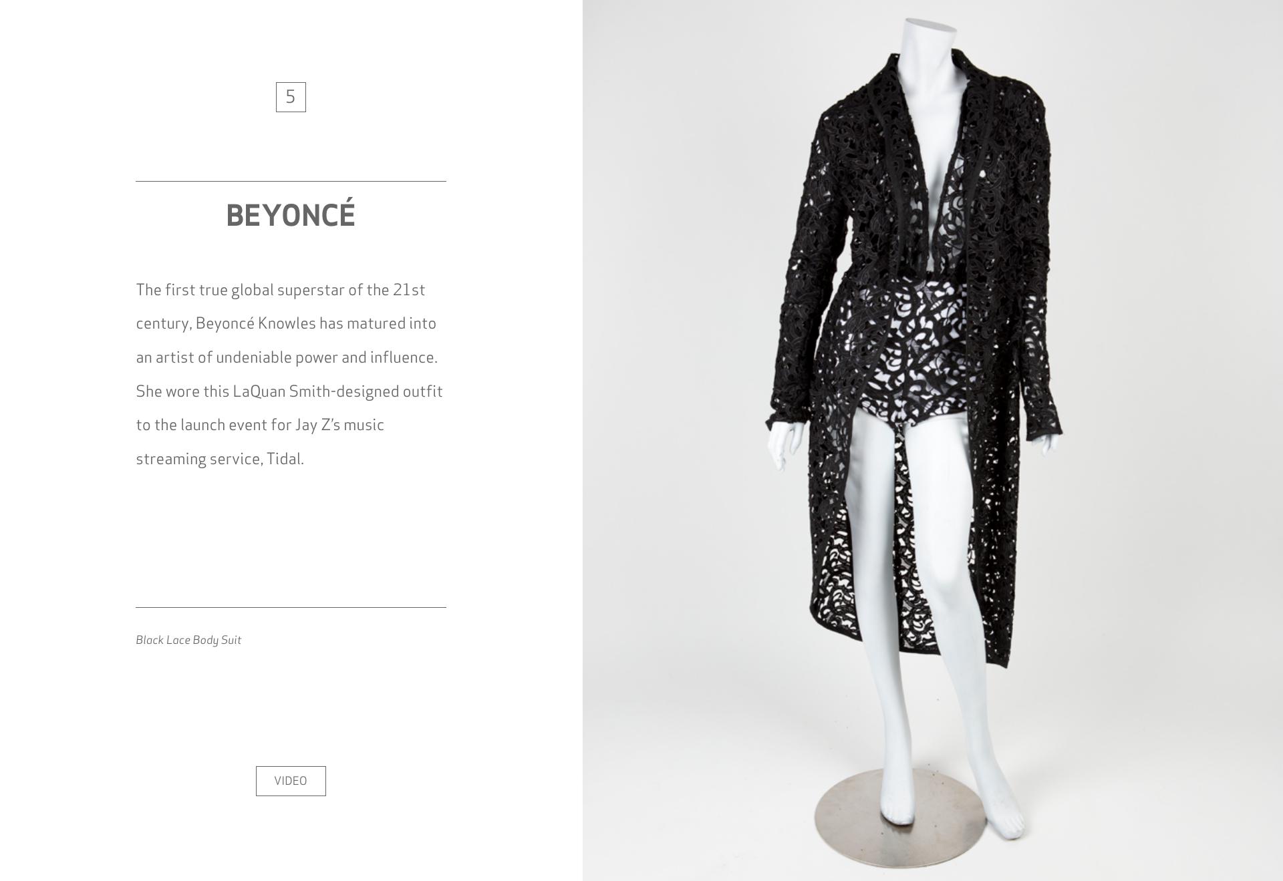Click the Black Lace Body Suit caption

pos(188,640)
